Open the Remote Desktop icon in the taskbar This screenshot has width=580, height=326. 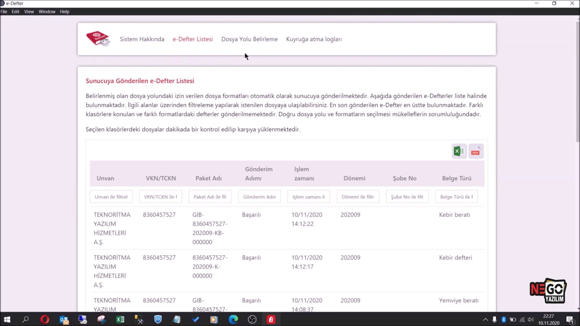82,320
